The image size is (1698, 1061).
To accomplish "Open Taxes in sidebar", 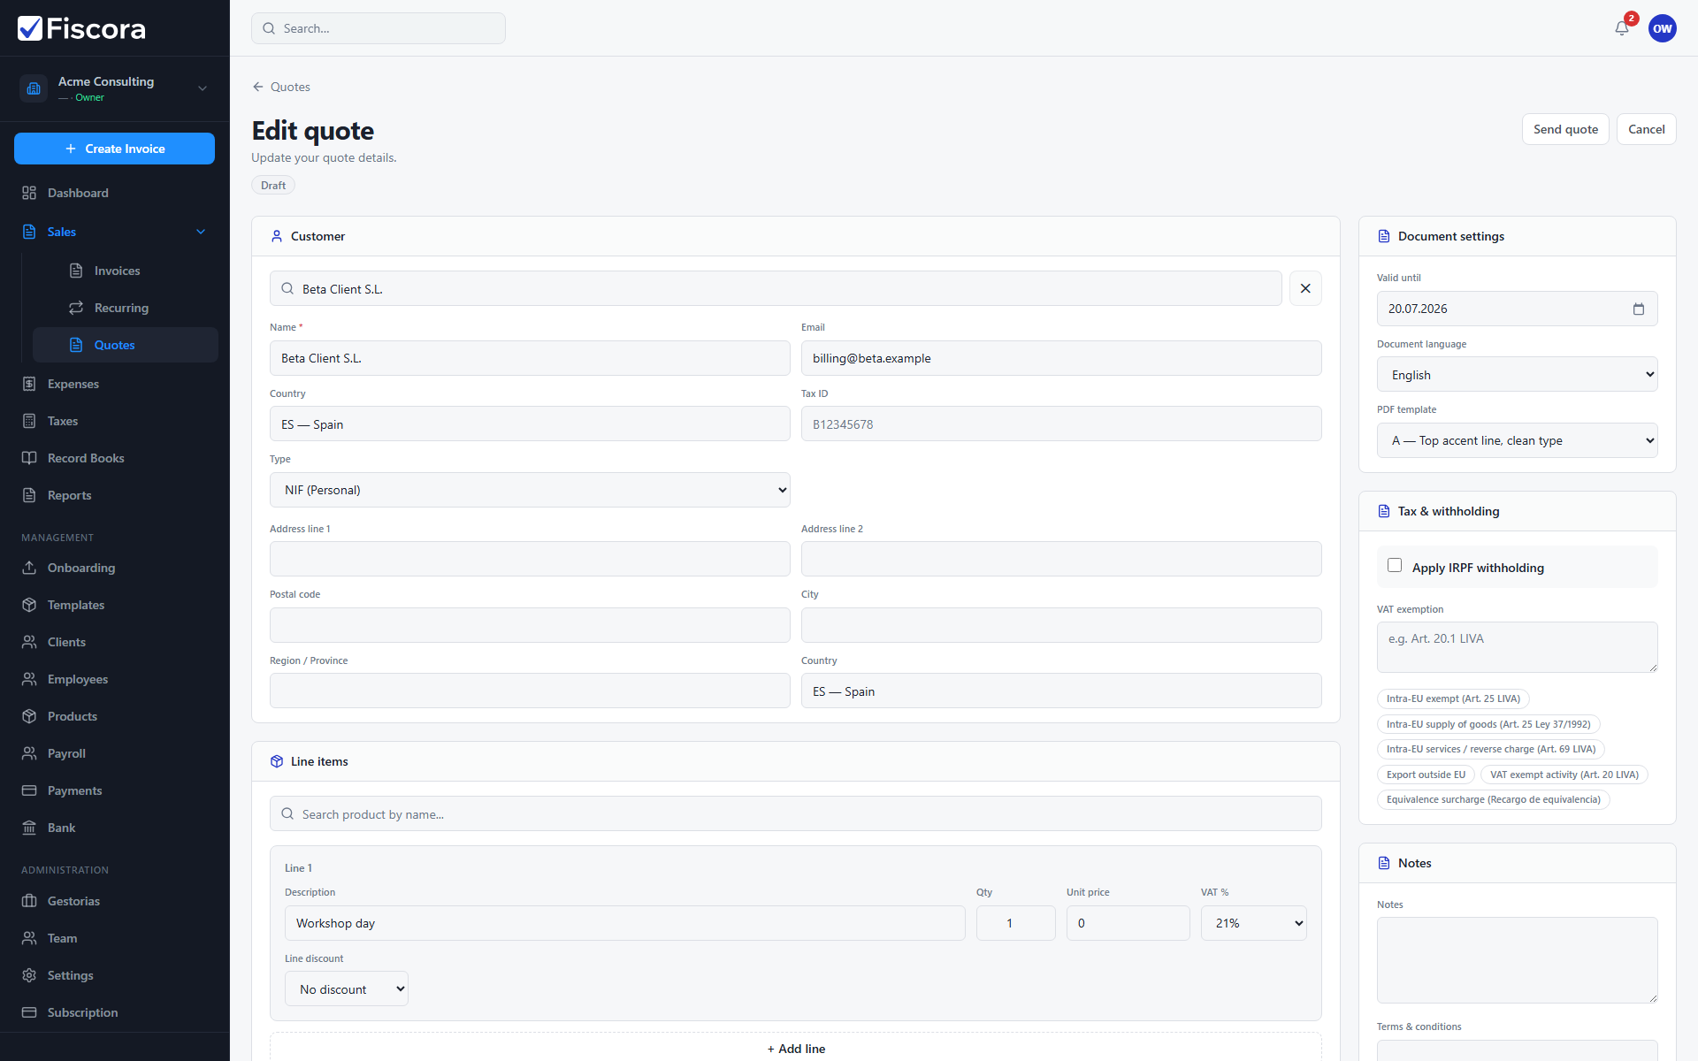I will [115, 421].
